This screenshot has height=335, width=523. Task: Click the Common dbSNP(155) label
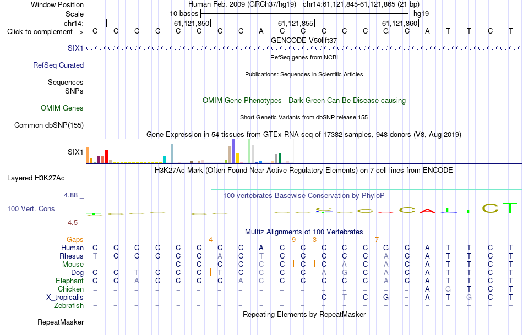48,125
